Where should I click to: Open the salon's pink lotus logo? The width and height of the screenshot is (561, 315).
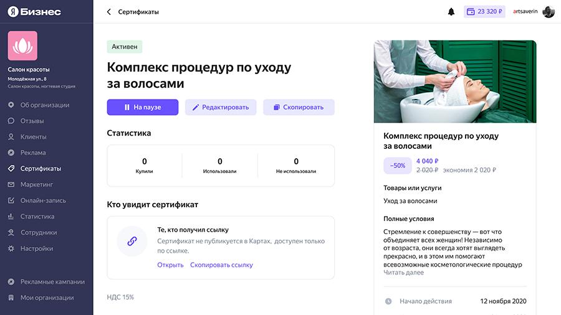pyautogui.click(x=22, y=46)
